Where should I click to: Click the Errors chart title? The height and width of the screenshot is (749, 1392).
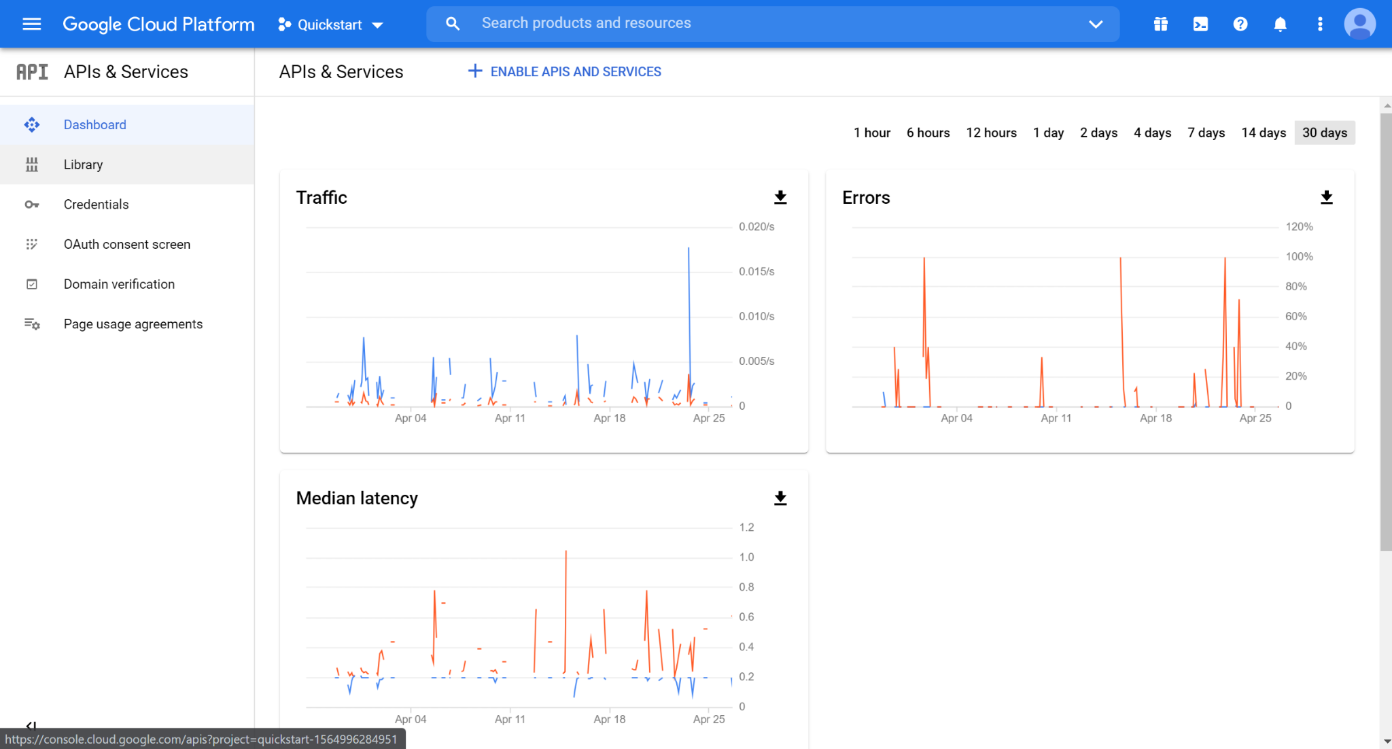[866, 198]
